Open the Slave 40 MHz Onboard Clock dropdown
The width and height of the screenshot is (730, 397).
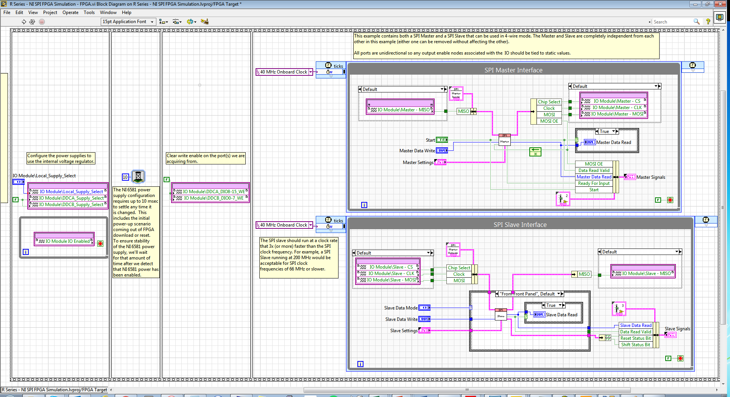coord(311,225)
